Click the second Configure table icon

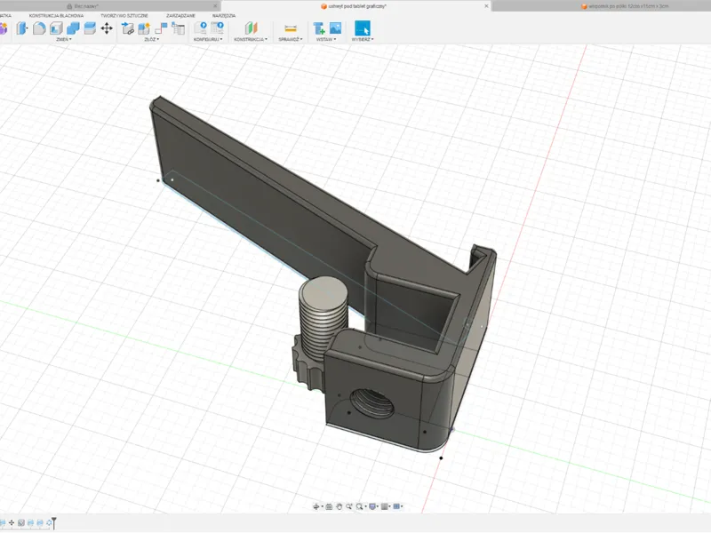click(x=217, y=28)
